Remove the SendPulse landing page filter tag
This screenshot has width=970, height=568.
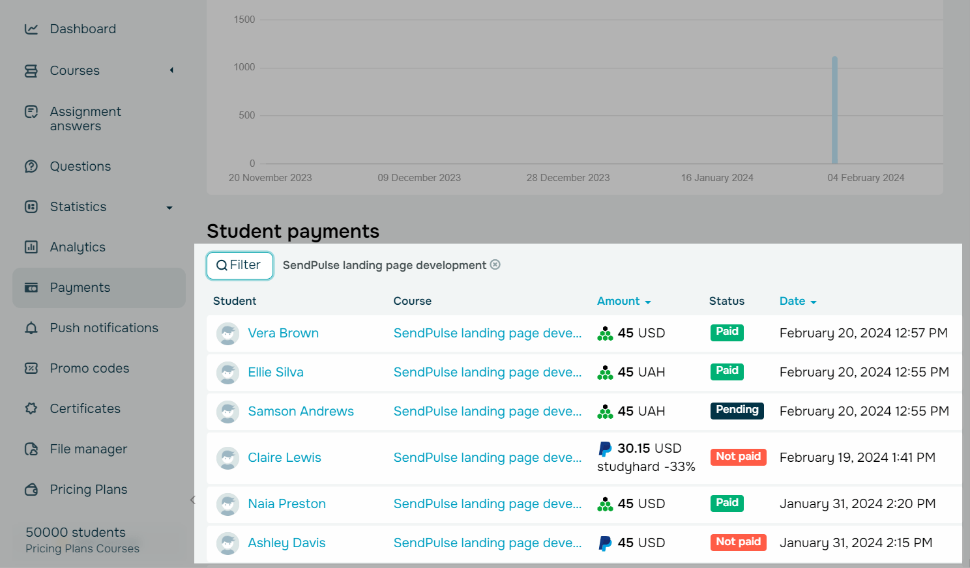(495, 264)
